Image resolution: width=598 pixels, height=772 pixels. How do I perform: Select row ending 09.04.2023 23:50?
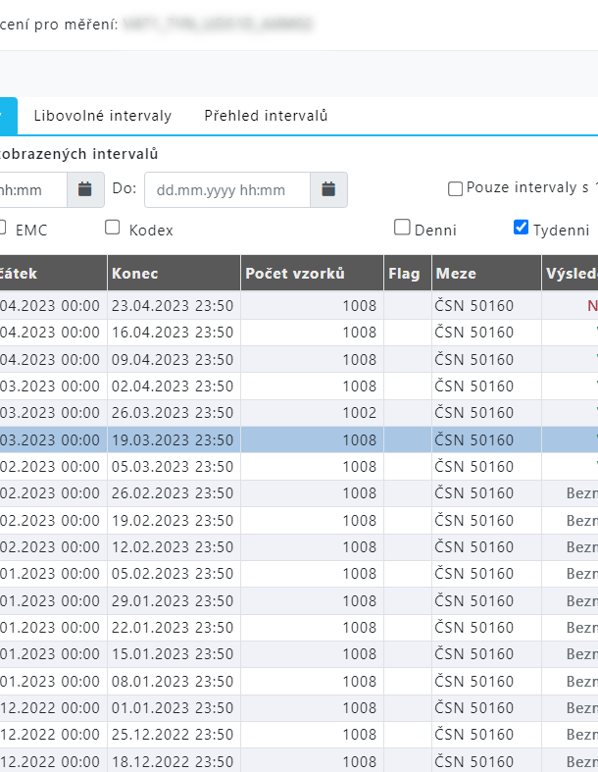tap(299, 359)
